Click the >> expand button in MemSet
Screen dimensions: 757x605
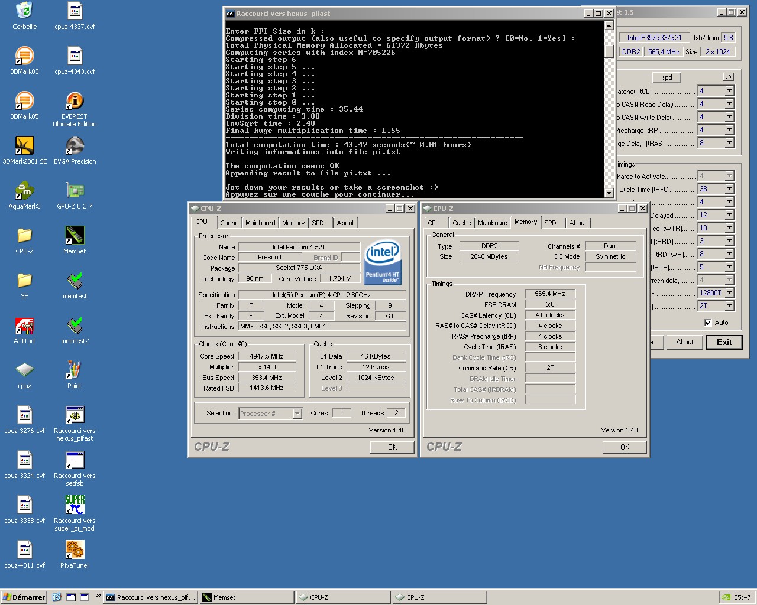coord(729,77)
